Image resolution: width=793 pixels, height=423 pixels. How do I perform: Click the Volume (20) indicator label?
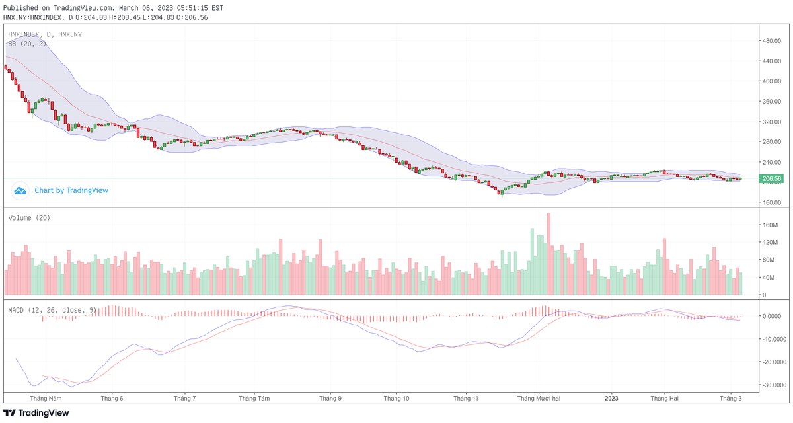29,217
